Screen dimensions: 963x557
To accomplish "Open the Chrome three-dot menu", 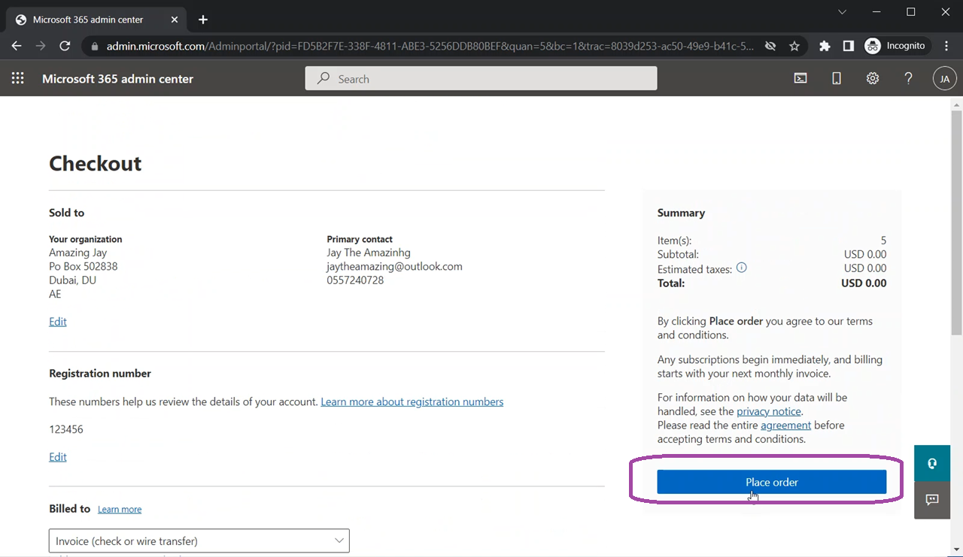I will click(x=946, y=46).
